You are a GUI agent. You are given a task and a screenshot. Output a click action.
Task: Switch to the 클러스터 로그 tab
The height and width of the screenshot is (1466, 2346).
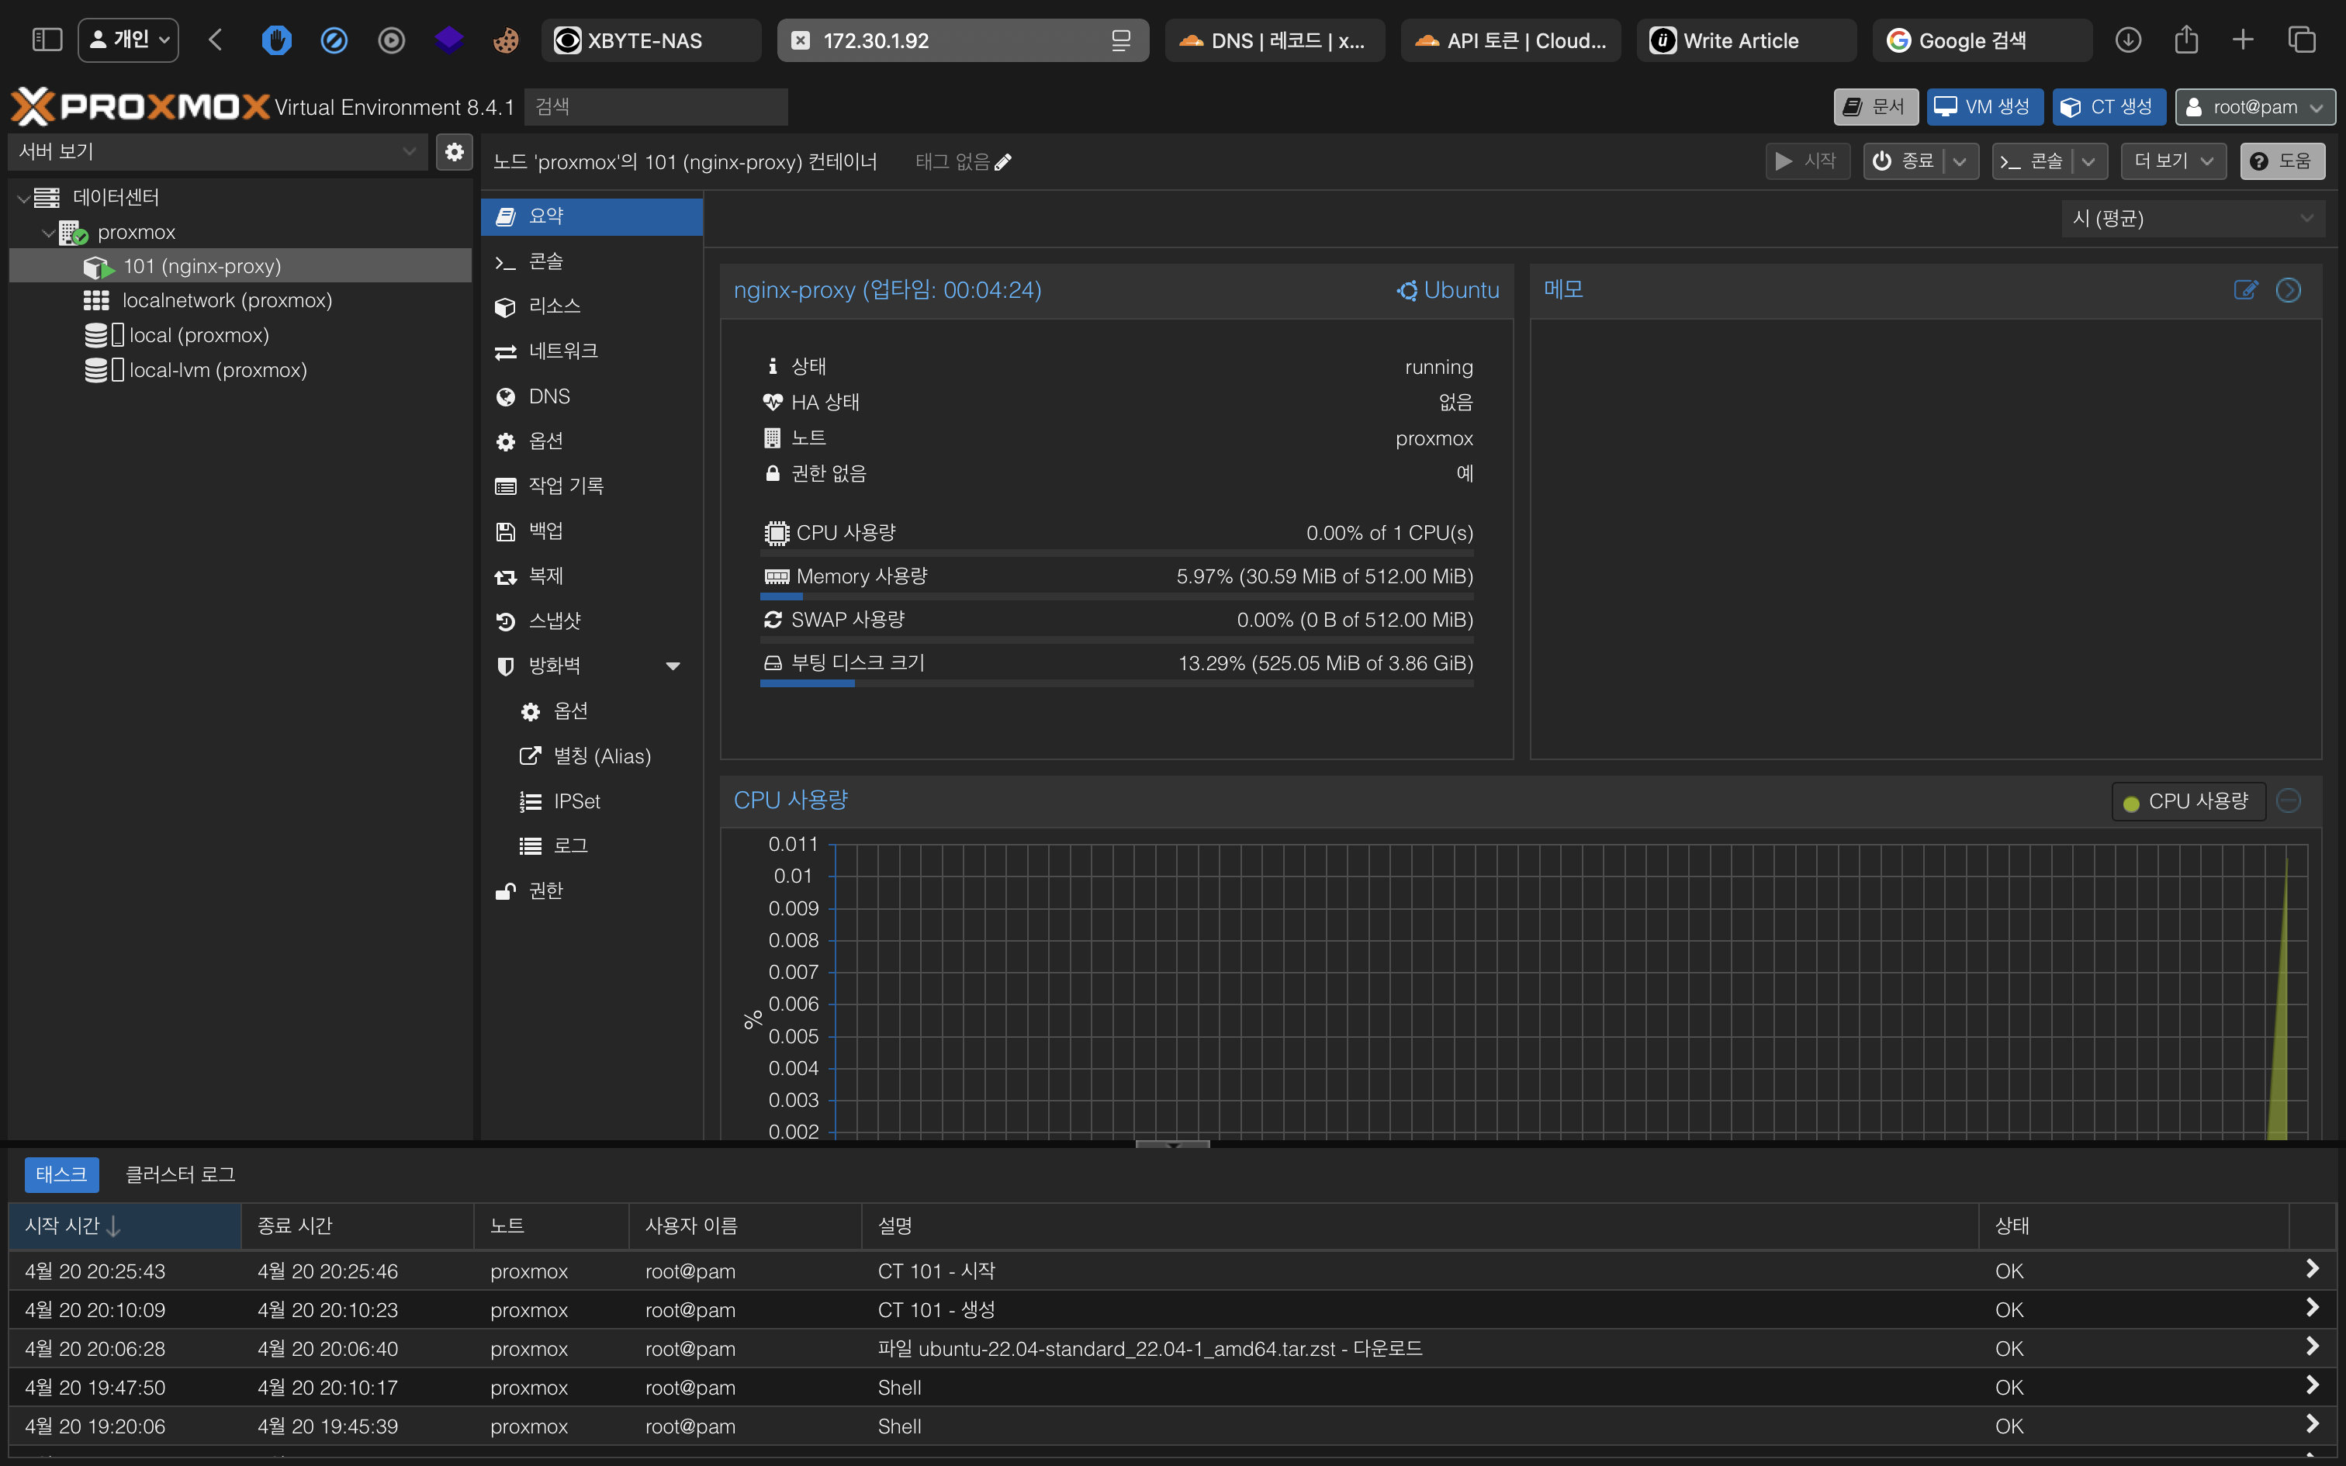pos(180,1174)
